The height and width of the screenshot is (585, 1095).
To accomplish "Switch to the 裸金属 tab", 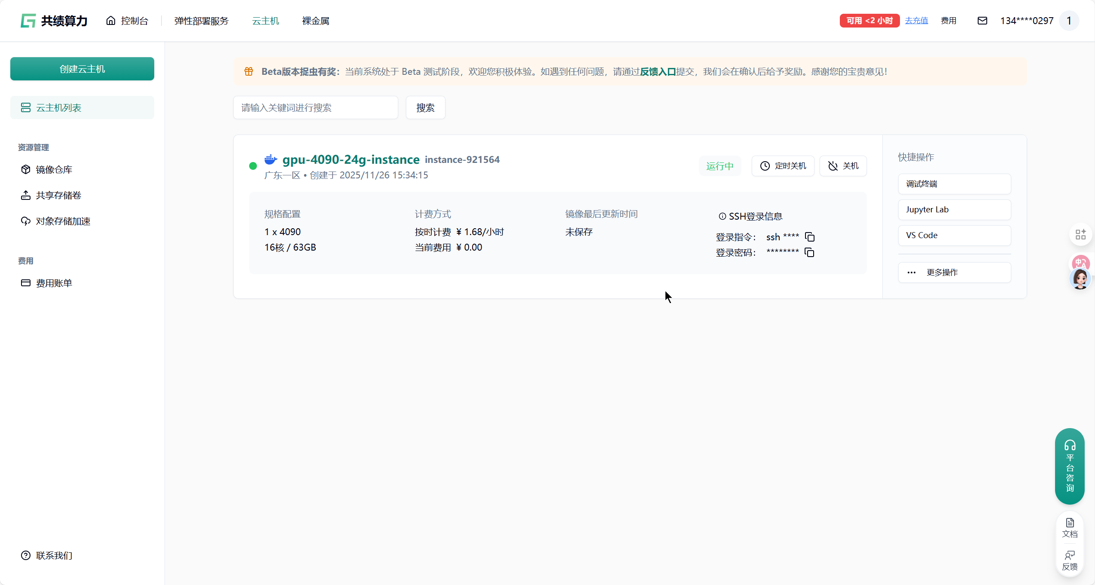I will click(315, 21).
